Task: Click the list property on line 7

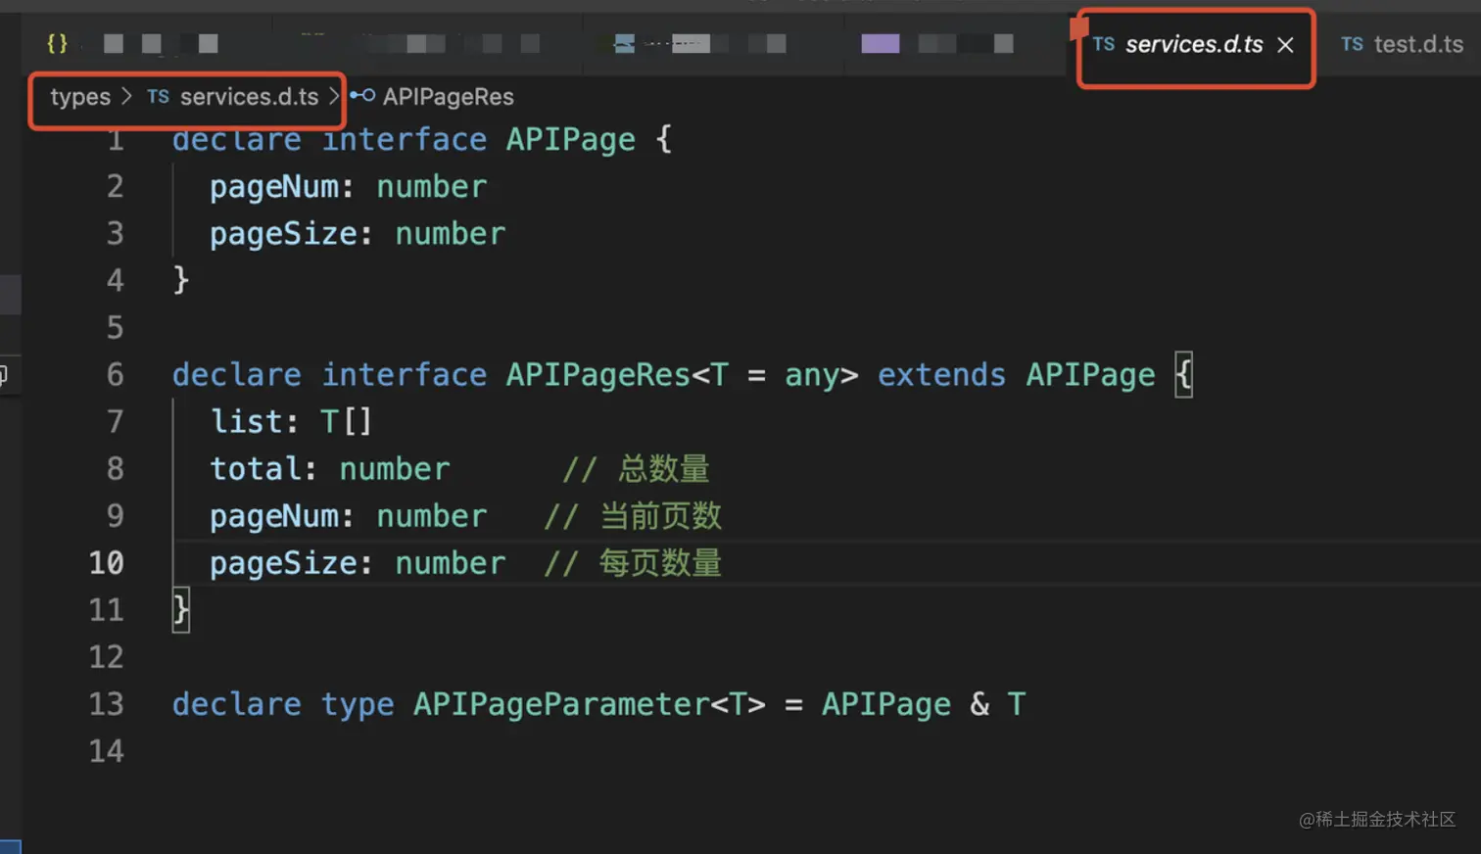Action: click(x=246, y=421)
